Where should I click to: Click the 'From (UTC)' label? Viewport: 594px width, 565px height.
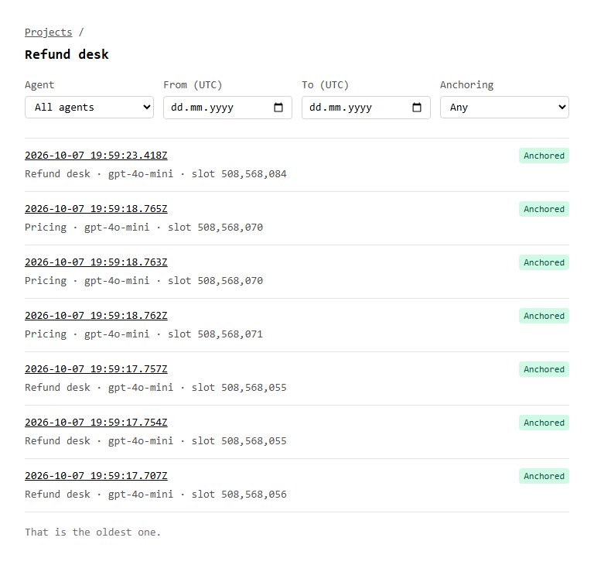click(193, 85)
